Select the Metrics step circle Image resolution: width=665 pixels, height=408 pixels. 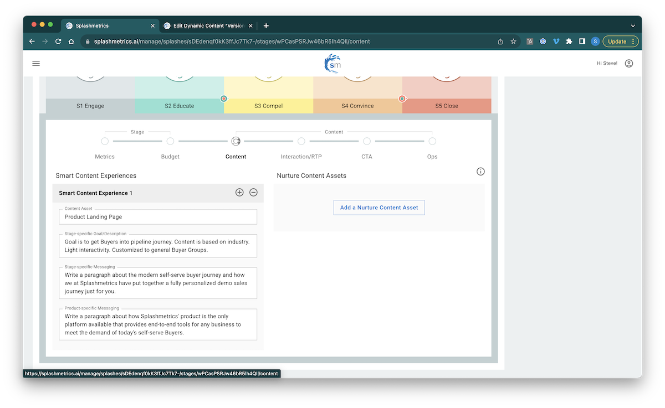[105, 141]
